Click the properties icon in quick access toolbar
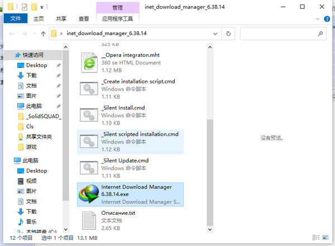 tap(25, 7)
